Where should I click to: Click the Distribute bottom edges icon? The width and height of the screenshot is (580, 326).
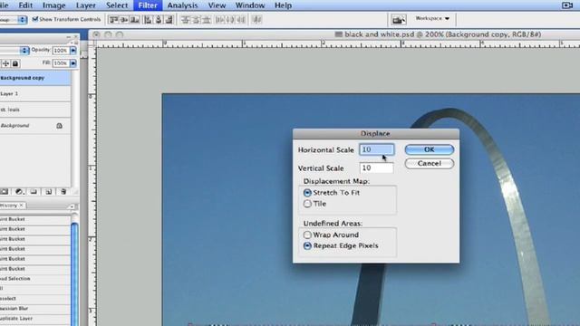pos(207,20)
